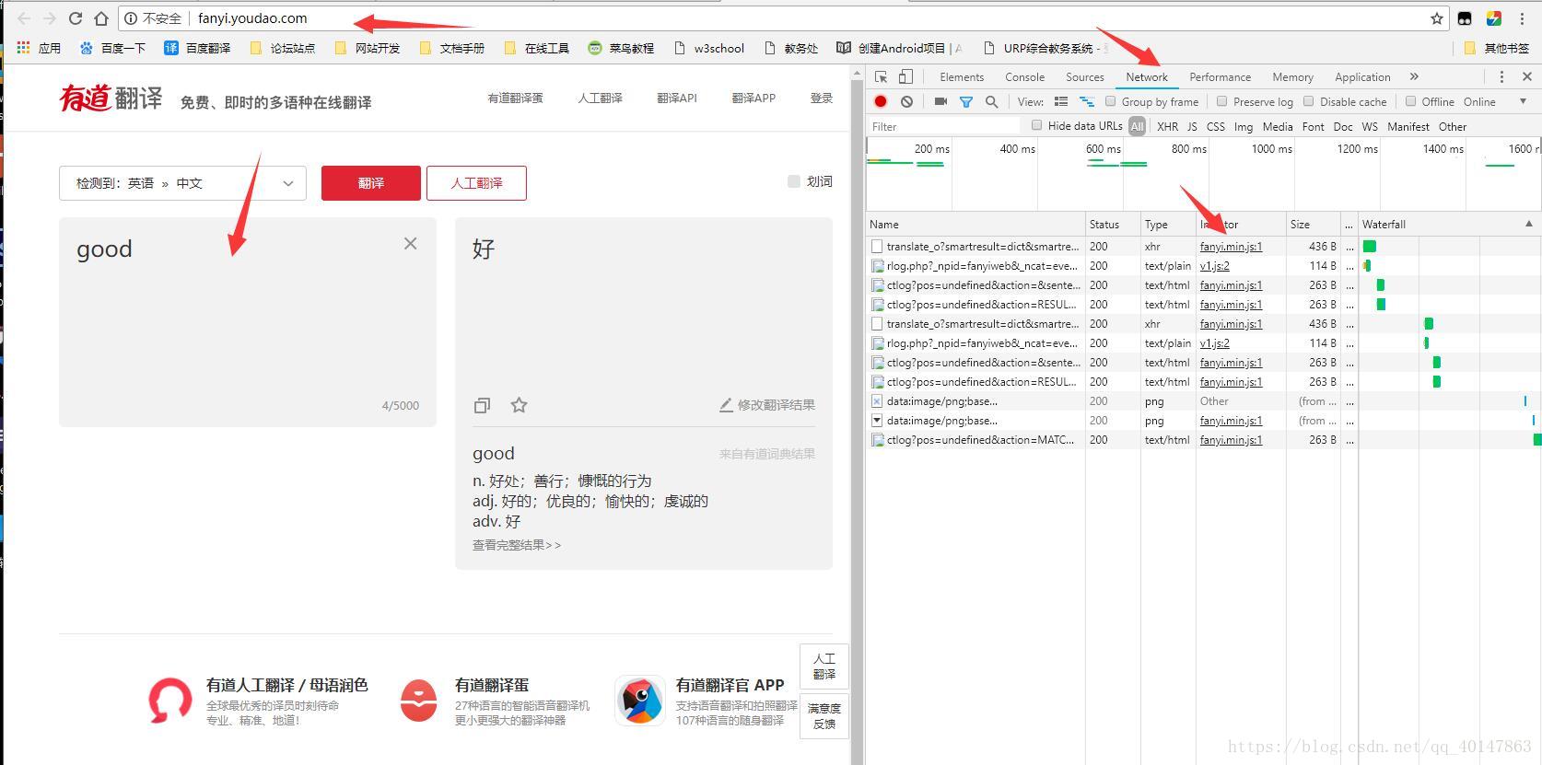Toggle the network overview view icon
1542x765 pixels.
1086,101
